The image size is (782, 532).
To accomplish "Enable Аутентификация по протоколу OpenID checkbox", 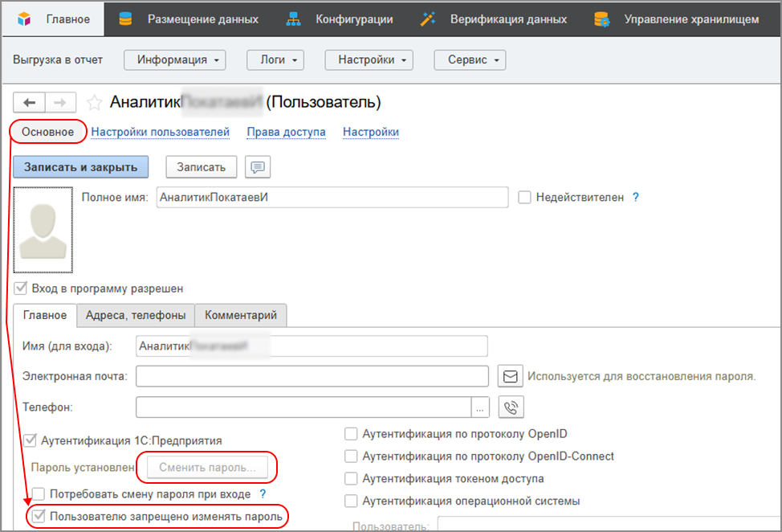I will coord(351,434).
